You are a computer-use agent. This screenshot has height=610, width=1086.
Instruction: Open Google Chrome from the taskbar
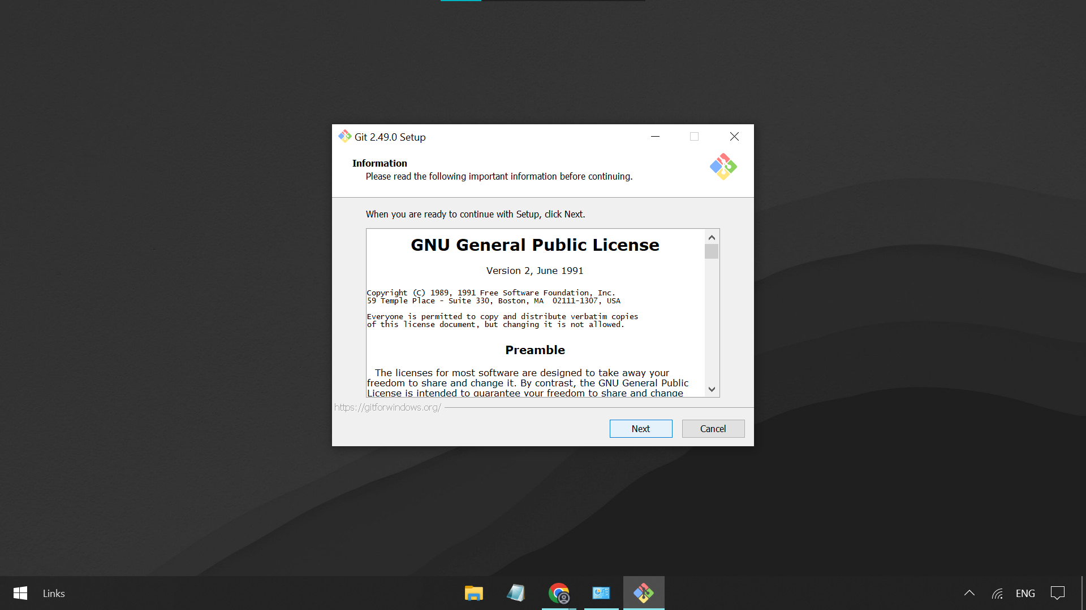tap(559, 593)
